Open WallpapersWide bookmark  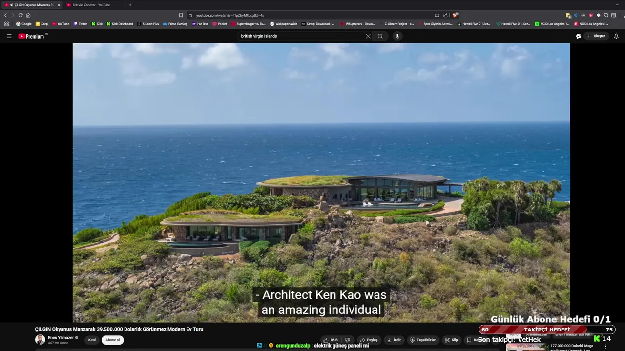(x=284, y=24)
